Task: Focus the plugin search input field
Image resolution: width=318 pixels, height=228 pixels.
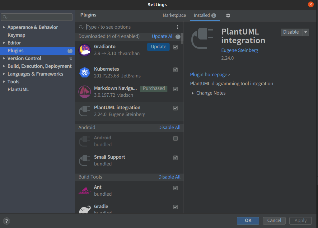Action: coord(130,27)
